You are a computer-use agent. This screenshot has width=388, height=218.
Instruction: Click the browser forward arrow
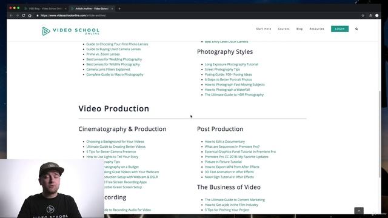tap(17, 15)
